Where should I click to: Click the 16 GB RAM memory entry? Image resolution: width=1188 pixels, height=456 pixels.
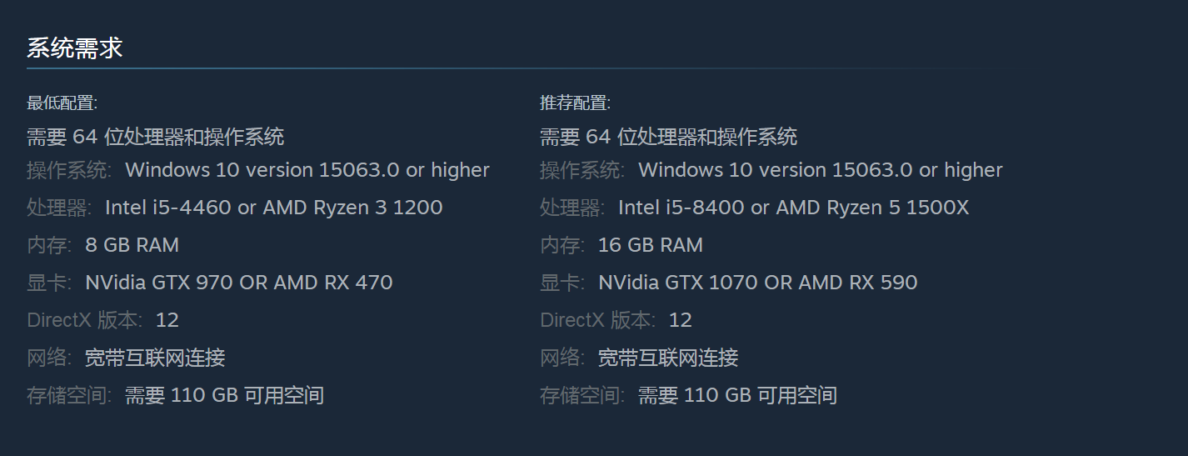point(651,245)
